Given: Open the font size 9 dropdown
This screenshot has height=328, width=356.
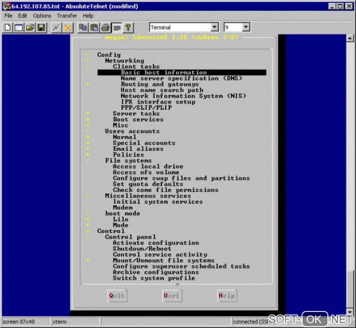Looking at the screenshot, I should (246, 27).
